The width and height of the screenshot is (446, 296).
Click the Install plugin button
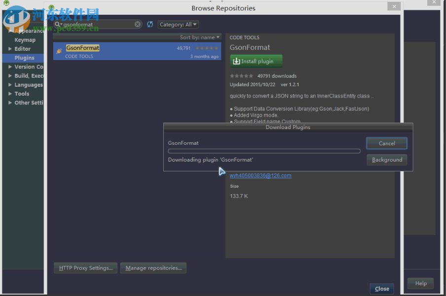tap(256, 61)
